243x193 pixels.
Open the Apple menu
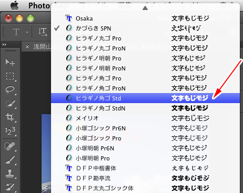pyautogui.click(x=15, y=5)
